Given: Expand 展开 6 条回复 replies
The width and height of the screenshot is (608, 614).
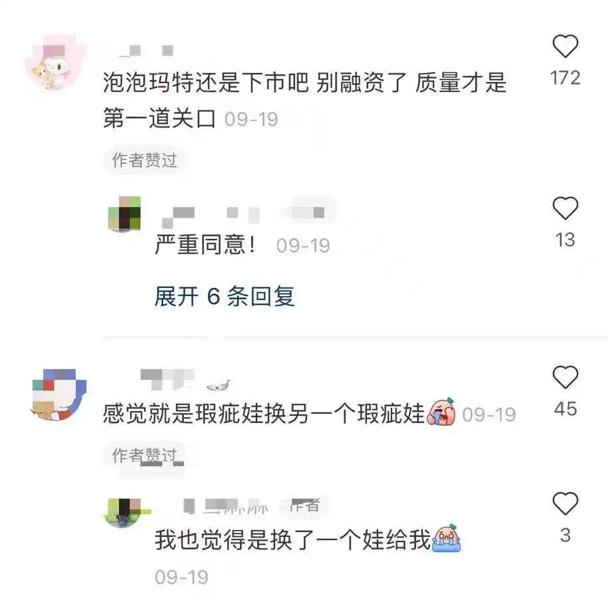Looking at the screenshot, I should pos(224,296).
